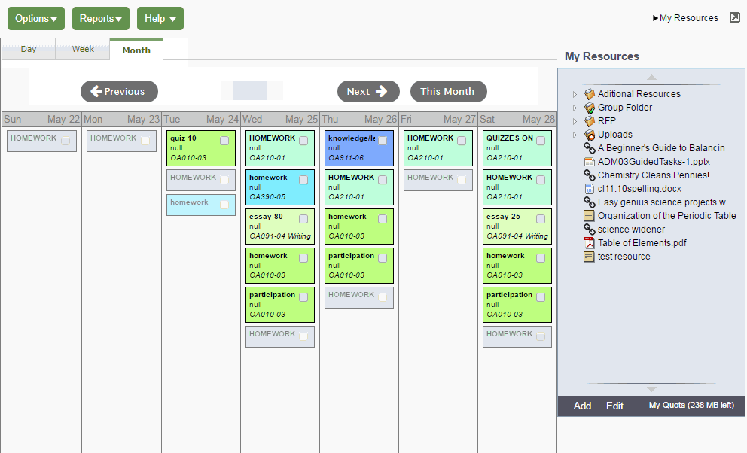Tick the knowledge assignment checkbox on Thursday
Image resolution: width=747 pixels, height=453 pixels.
[x=383, y=141]
